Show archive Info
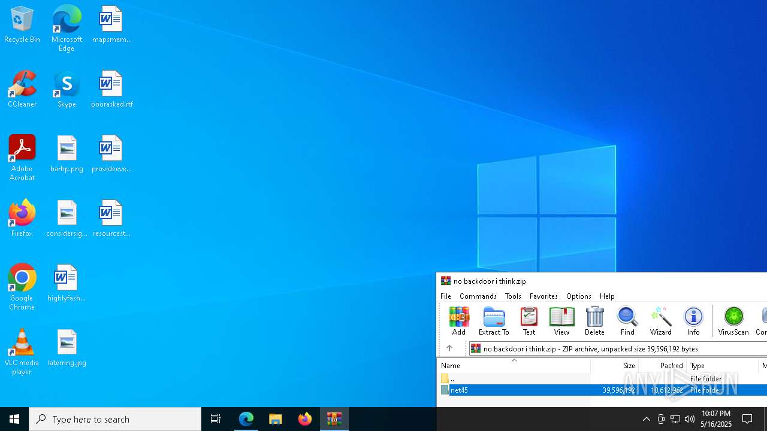The image size is (767, 431). (x=693, y=321)
